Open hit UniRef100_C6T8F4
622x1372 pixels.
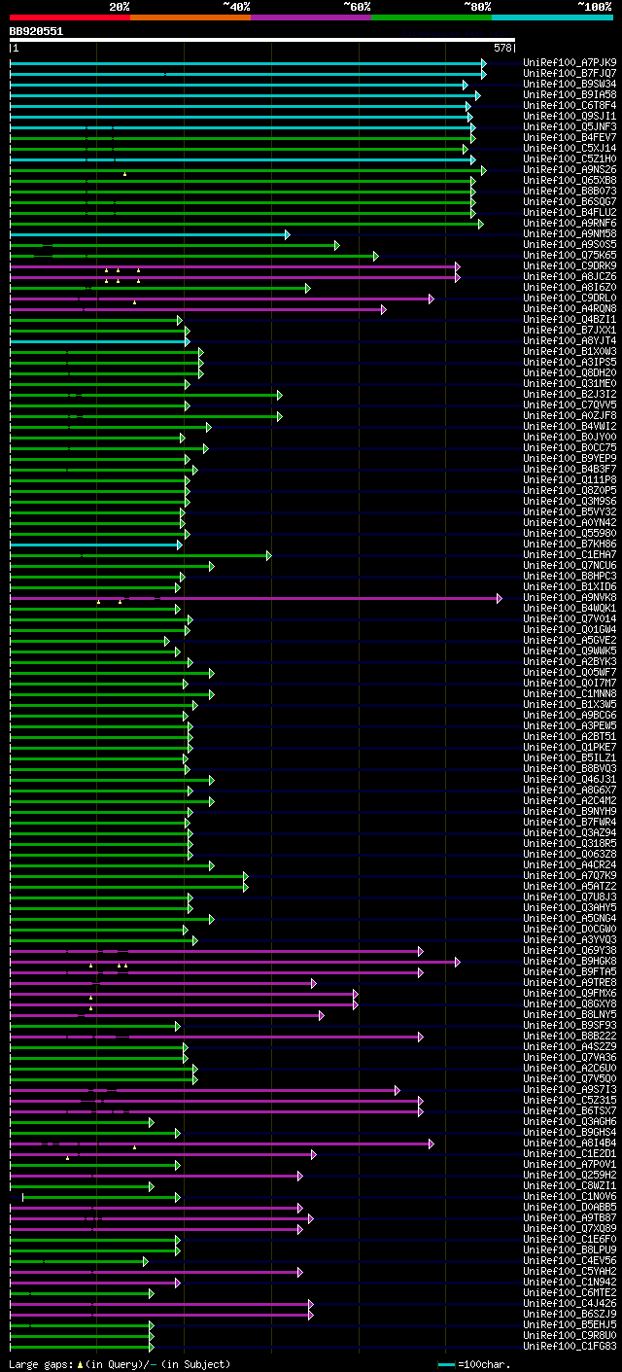click(x=570, y=106)
